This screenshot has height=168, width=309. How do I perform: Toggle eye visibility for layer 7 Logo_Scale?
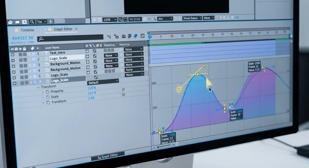point(14,83)
